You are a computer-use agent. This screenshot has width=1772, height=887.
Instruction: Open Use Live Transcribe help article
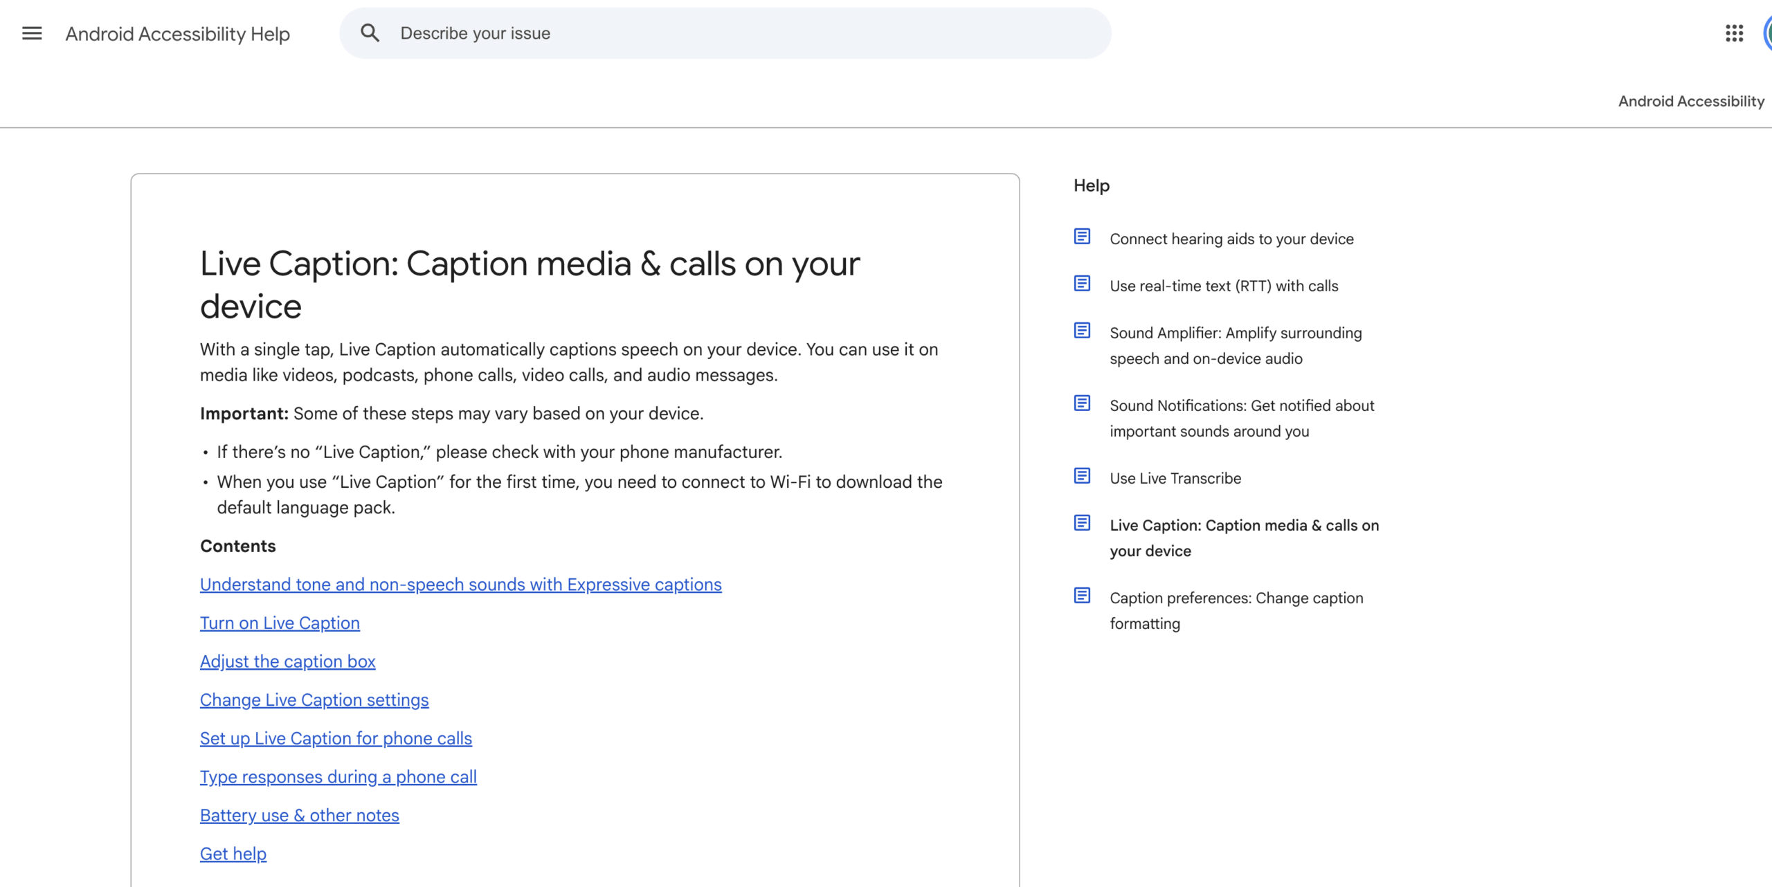pyautogui.click(x=1175, y=478)
